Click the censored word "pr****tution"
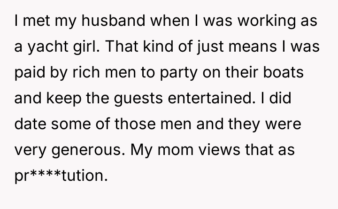This screenshot has width=338, height=209. (x=61, y=176)
